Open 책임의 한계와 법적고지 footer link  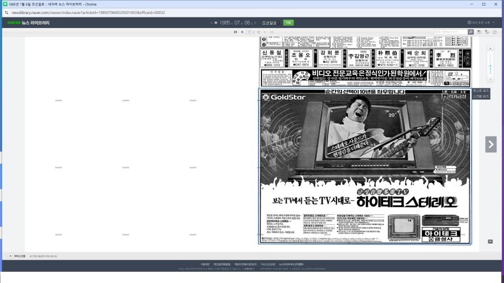tap(246, 265)
